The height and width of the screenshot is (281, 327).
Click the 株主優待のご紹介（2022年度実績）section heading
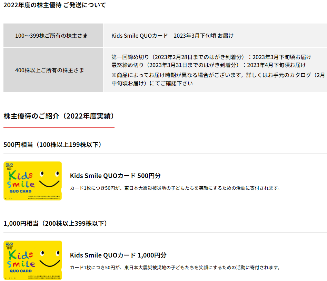pos(59,116)
